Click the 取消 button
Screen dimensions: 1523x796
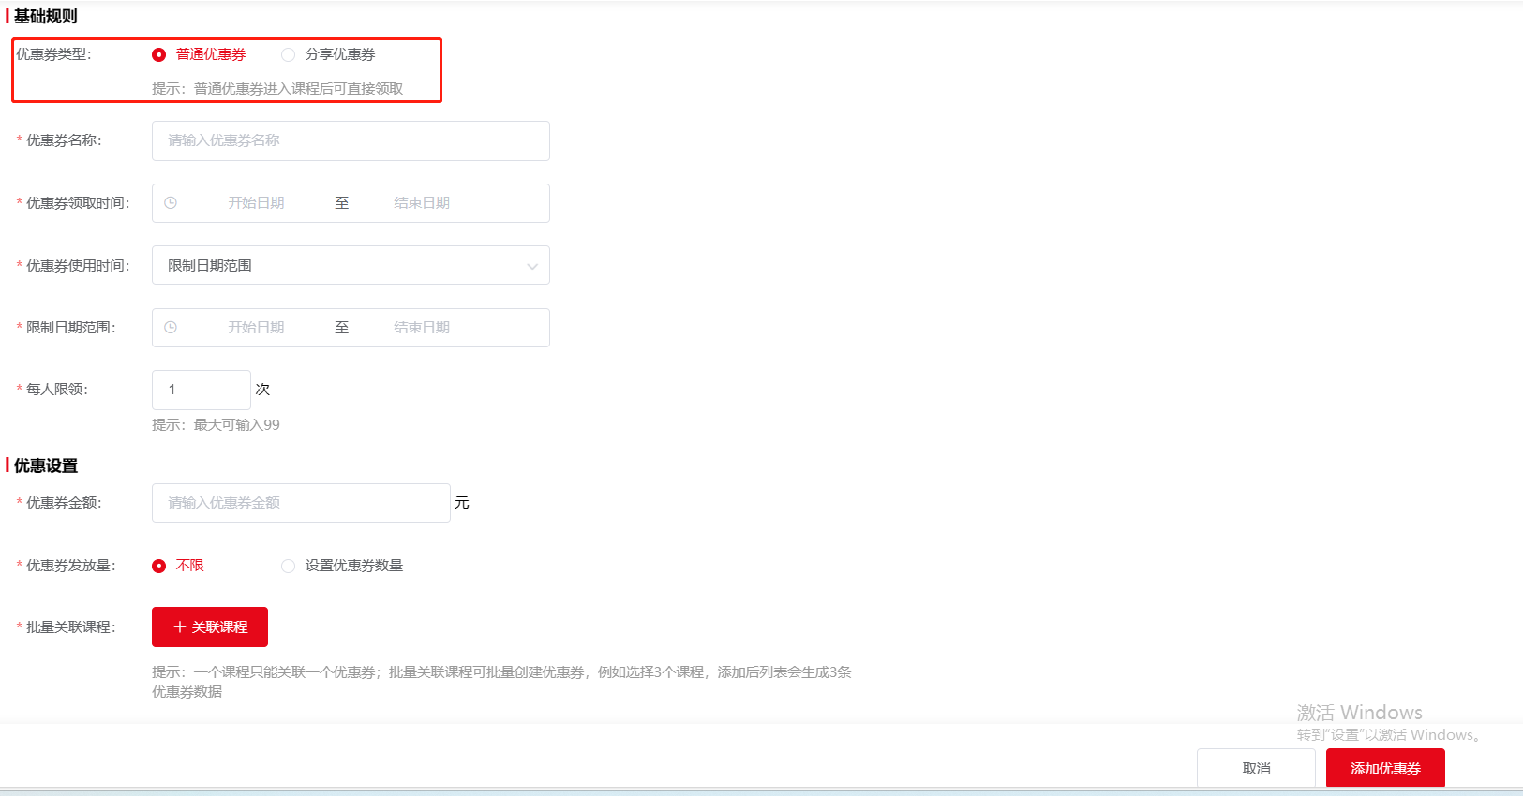(1256, 768)
